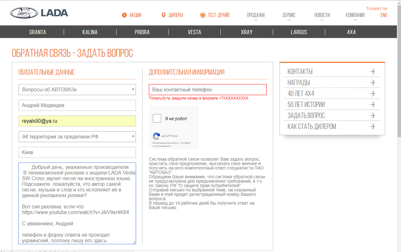The width and height of the screenshot is (401, 252).
Task: Click the Тест-драйв steering wheel icon
Action: point(203,15)
